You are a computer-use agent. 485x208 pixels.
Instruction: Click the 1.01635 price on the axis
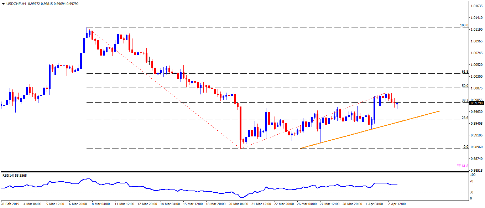pos(476,6)
